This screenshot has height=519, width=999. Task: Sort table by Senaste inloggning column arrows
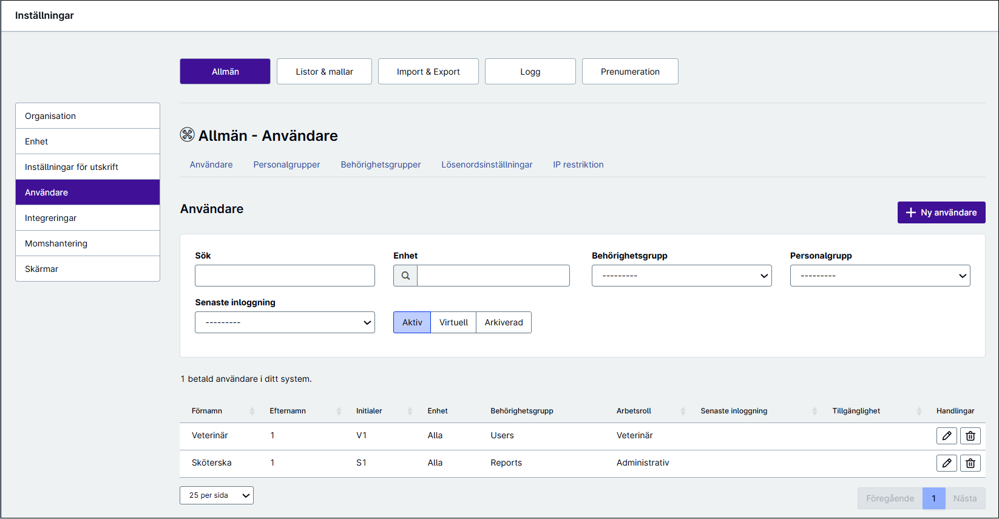[x=814, y=412]
